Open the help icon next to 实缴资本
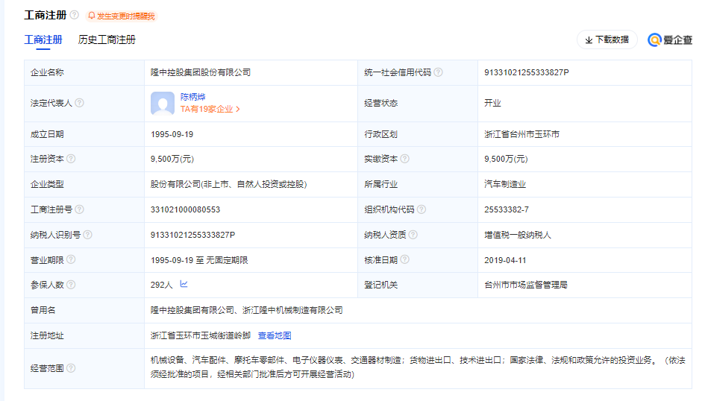The height and width of the screenshot is (401, 705). [x=404, y=159]
